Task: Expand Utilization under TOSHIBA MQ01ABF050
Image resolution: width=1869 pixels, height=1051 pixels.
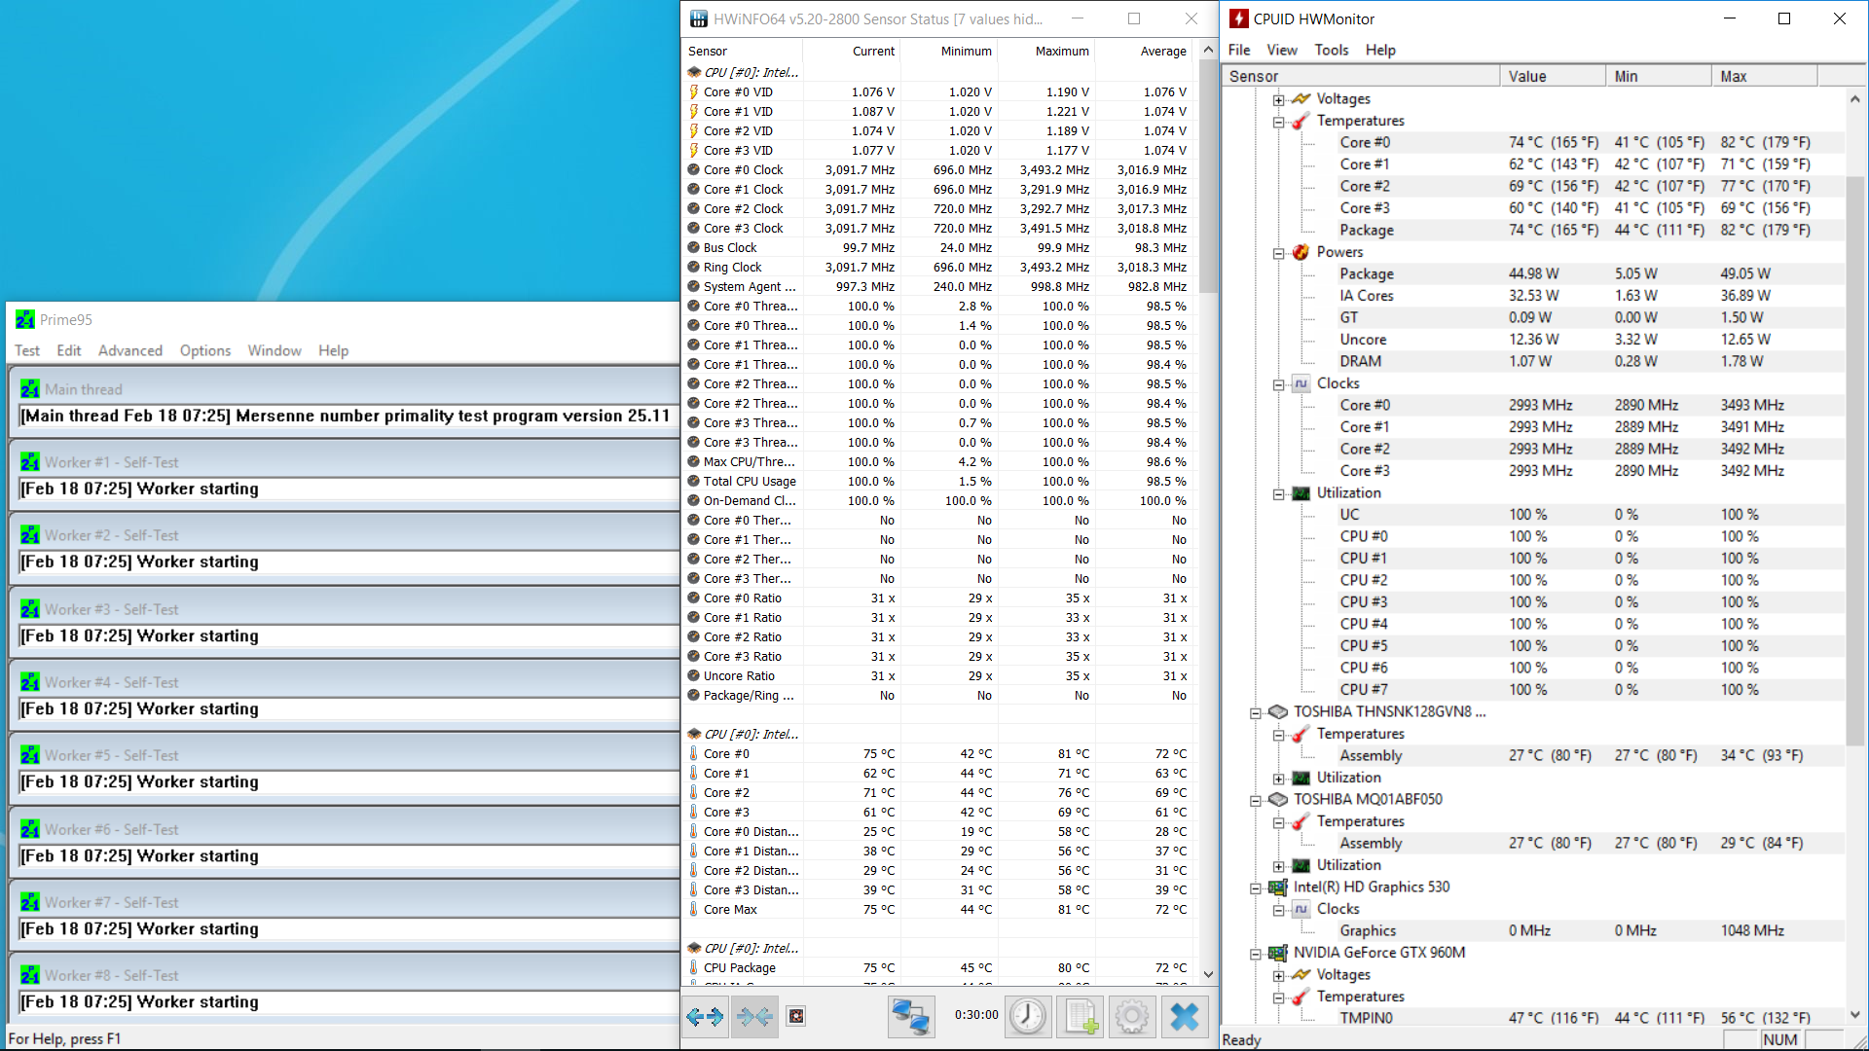Action: coord(1278,866)
